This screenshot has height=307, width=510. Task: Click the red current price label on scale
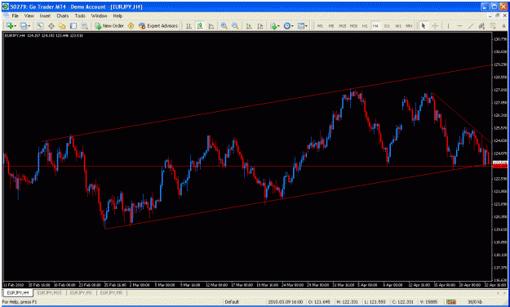point(500,166)
